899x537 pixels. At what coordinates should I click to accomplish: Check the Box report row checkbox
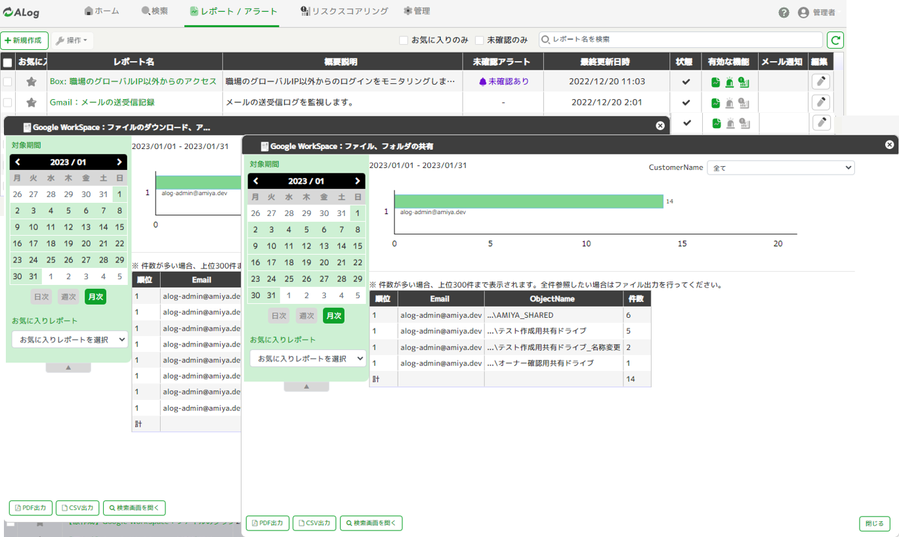(x=7, y=82)
